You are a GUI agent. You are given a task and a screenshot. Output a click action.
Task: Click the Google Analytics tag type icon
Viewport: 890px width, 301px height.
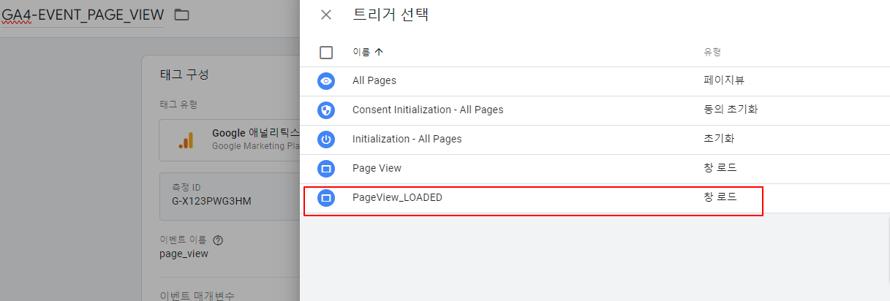(x=186, y=140)
